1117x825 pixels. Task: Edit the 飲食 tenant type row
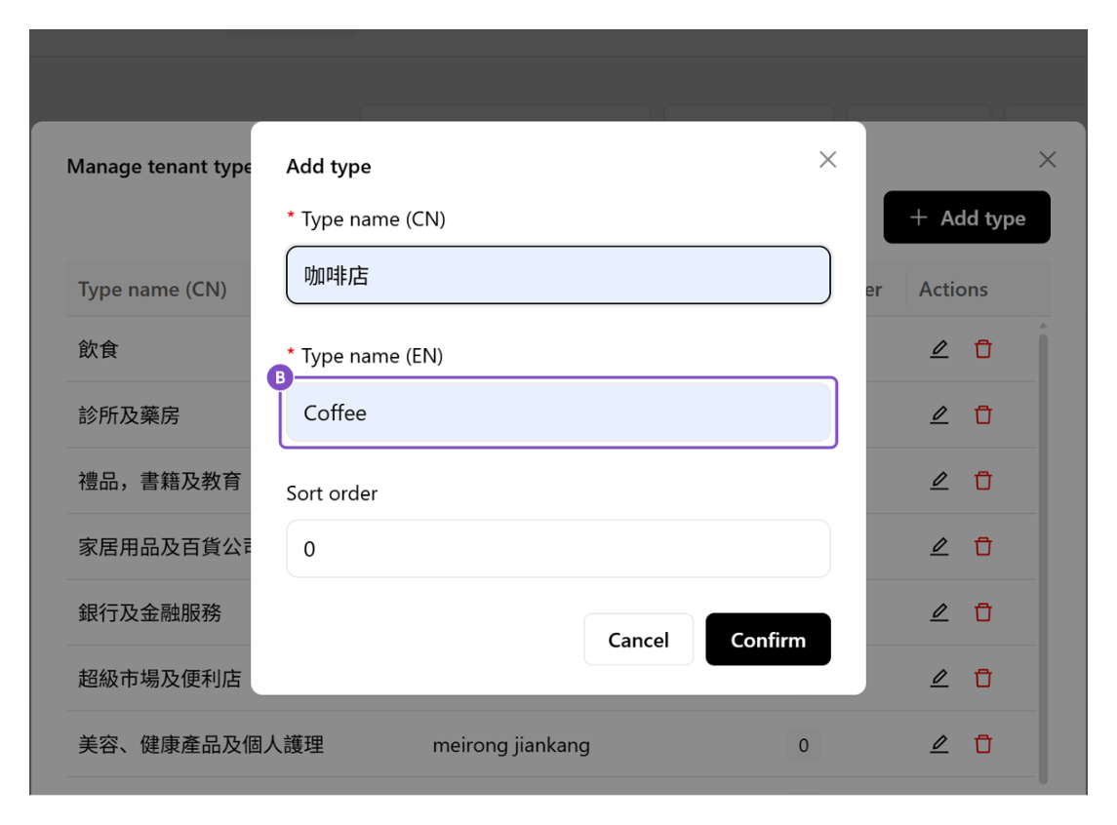pos(938,349)
